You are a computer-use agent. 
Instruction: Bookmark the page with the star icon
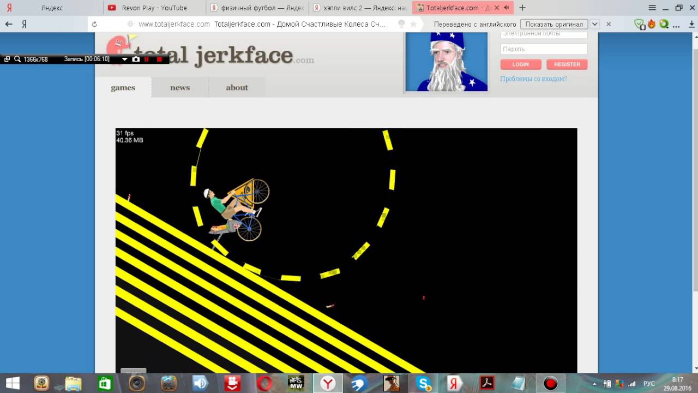coord(413,24)
